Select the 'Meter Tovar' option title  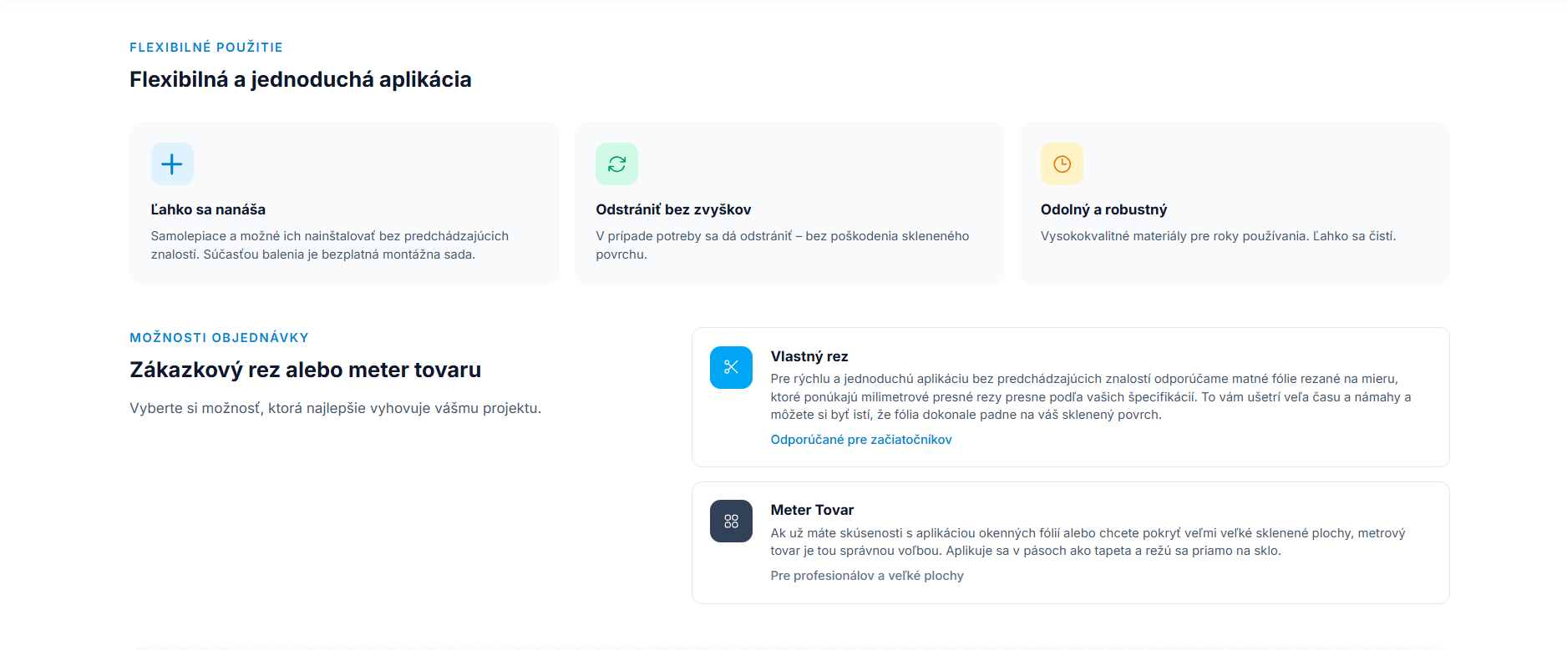812,510
